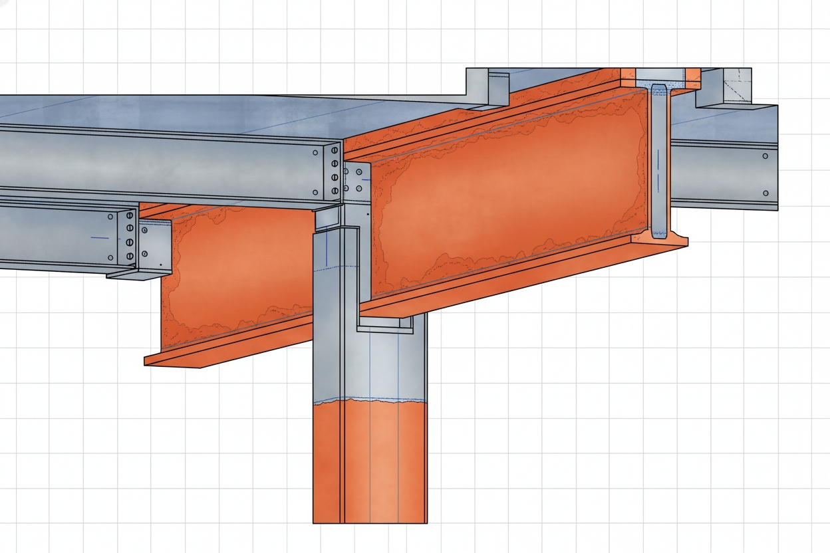Select the gray vertical stiffener on orange girder
This screenshot has height=553, width=830.
click(x=658, y=160)
